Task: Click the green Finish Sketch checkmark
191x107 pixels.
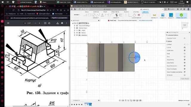Action: [x=181, y=15]
